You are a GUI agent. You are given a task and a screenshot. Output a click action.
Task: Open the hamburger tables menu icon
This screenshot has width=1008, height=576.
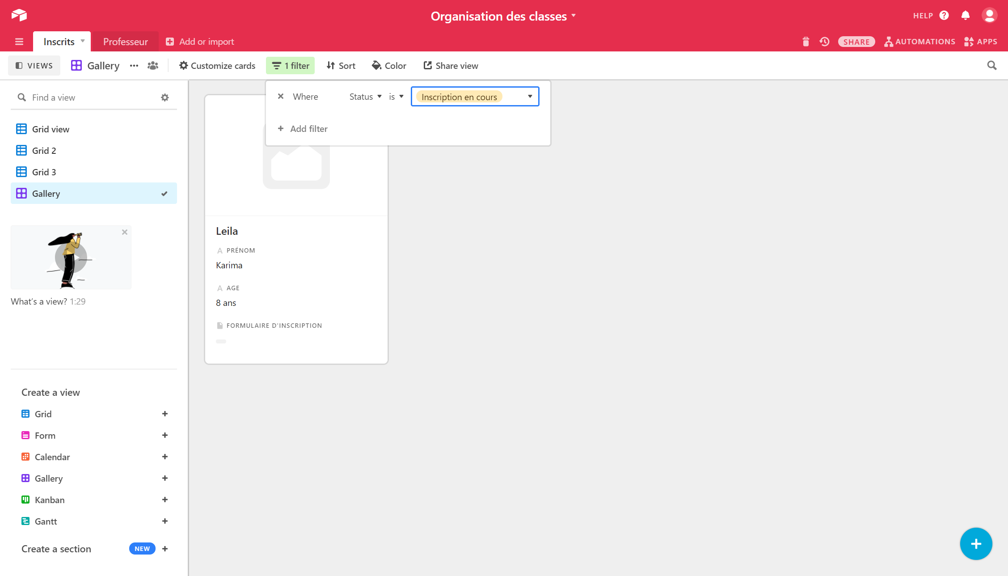point(19,42)
